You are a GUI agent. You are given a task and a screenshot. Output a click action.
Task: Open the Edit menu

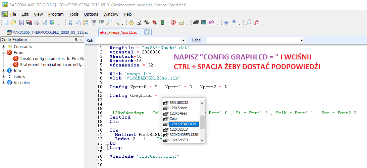(25, 14)
